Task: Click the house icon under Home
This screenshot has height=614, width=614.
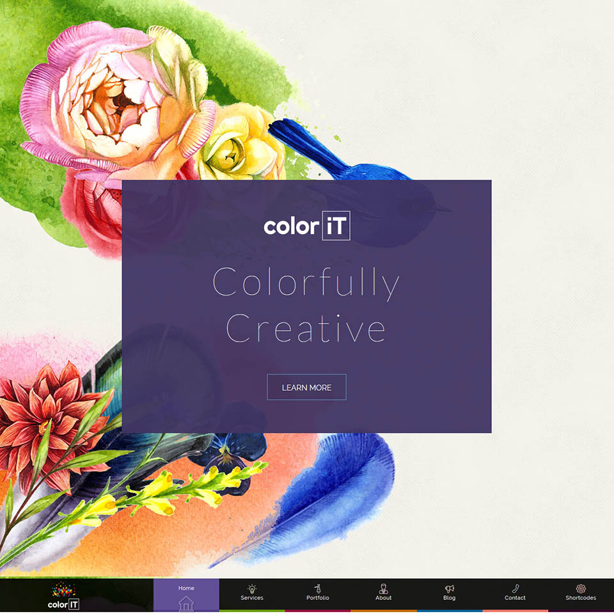Action: [186, 602]
